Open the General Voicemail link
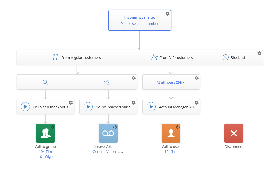 108,151
